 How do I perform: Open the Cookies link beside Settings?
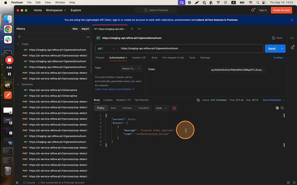click(278, 58)
